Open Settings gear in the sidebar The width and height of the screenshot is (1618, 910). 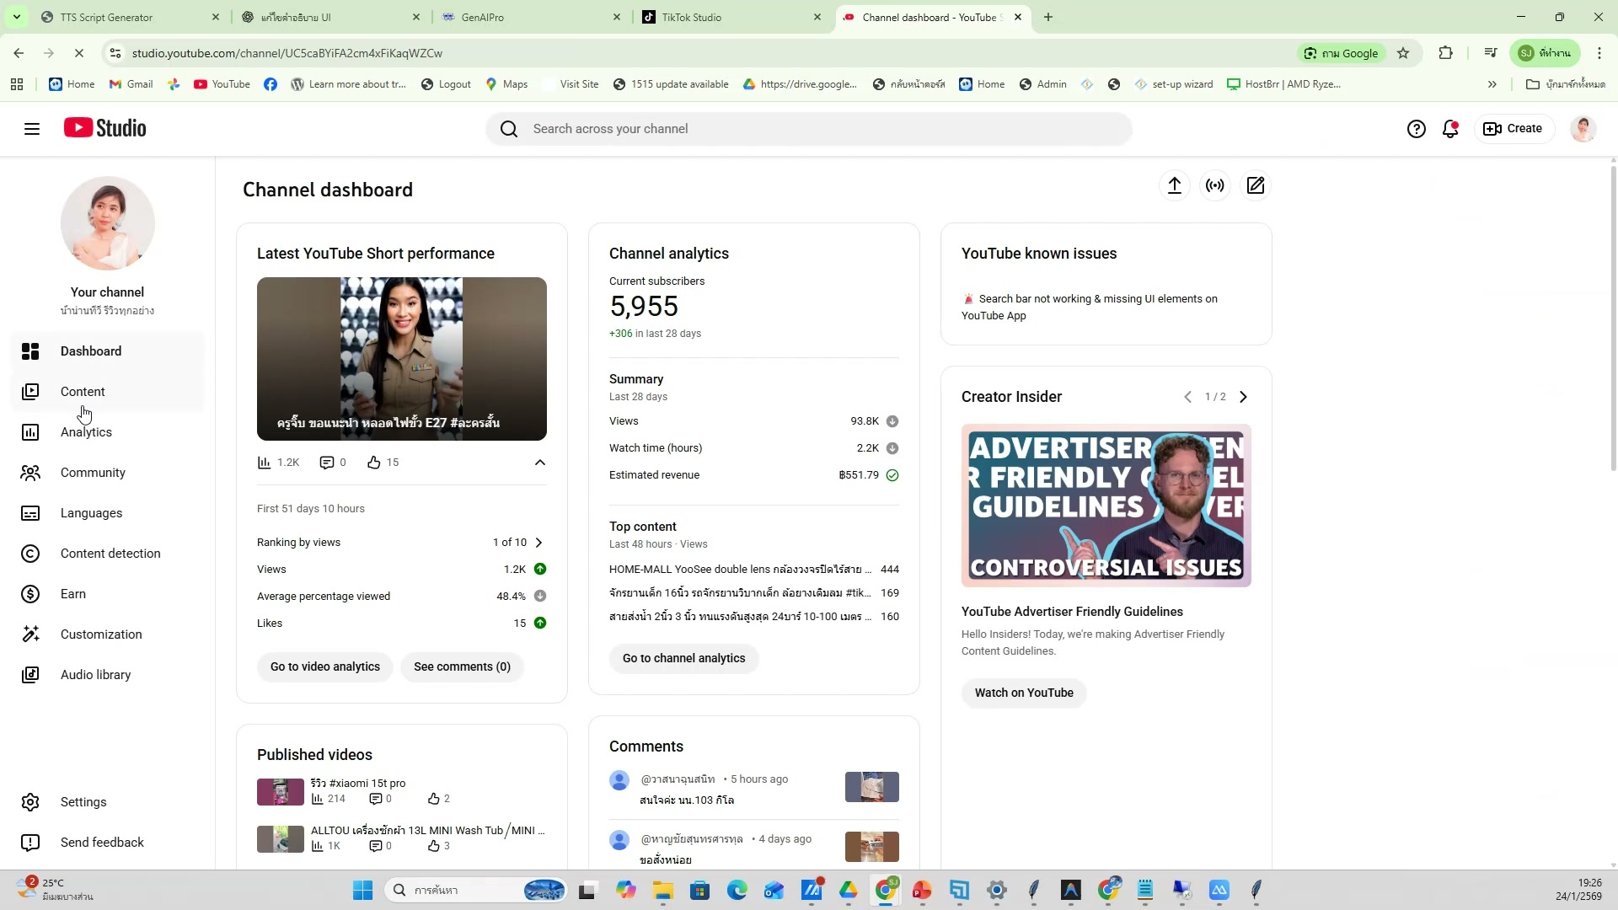pos(83,802)
